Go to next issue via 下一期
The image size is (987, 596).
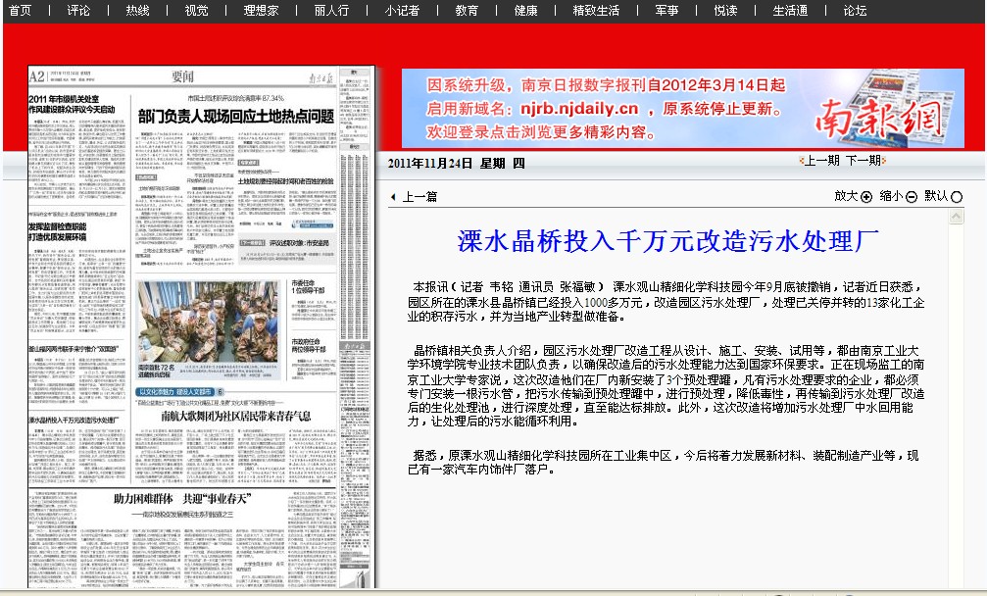click(863, 161)
